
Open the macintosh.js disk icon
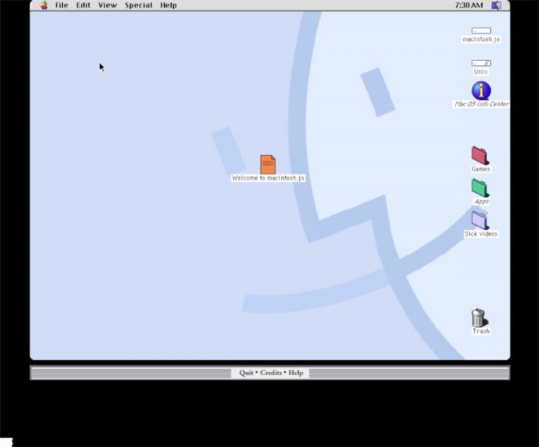481,31
